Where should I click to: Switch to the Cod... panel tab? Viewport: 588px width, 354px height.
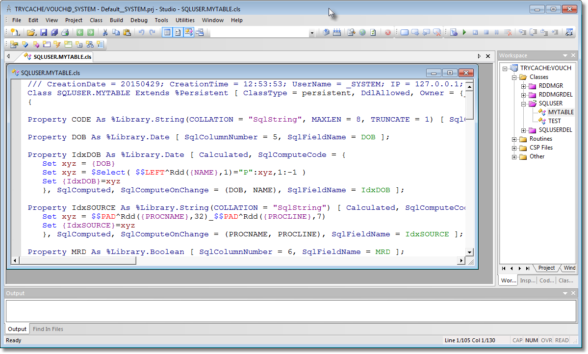pyautogui.click(x=547, y=280)
